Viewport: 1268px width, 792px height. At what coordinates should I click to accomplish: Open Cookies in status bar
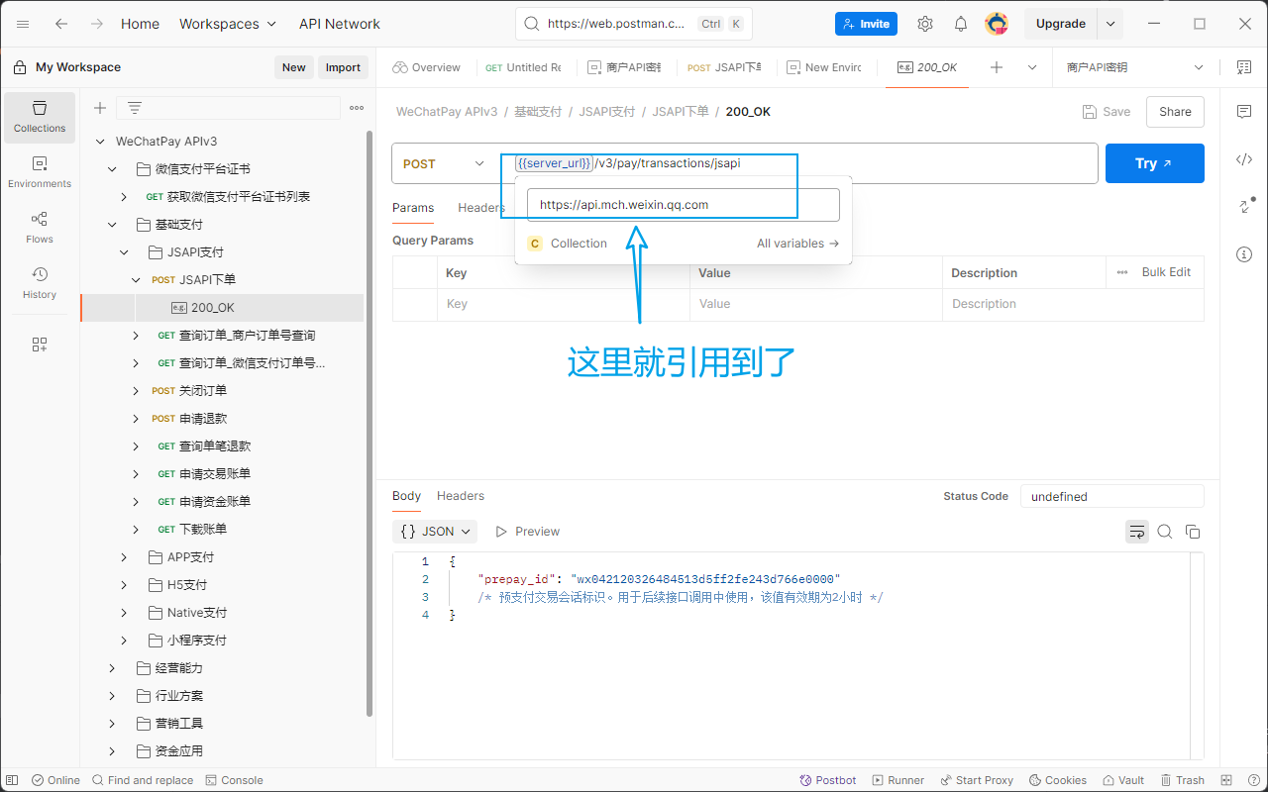(x=1058, y=780)
